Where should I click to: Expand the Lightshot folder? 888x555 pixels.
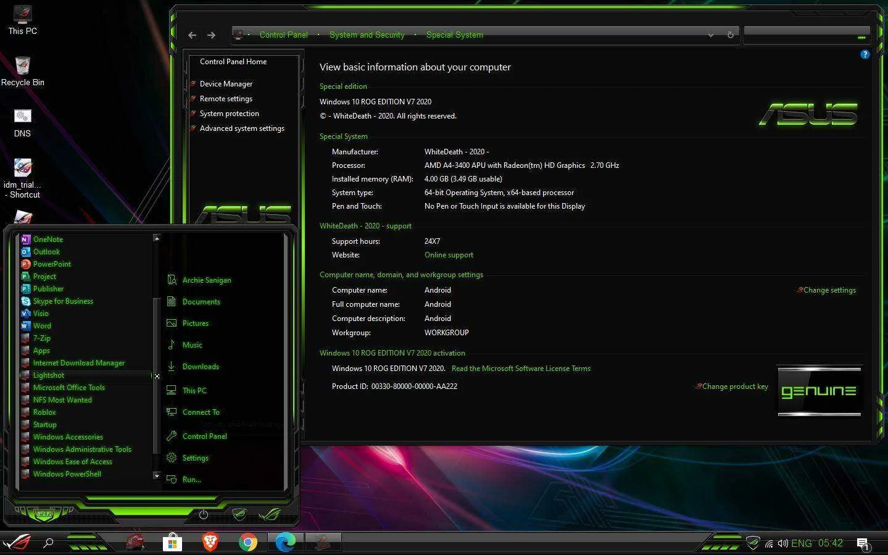(42, 375)
